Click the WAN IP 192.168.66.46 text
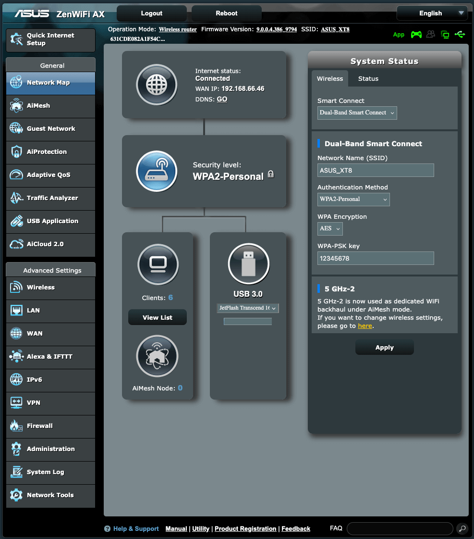 pyautogui.click(x=243, y=88)
